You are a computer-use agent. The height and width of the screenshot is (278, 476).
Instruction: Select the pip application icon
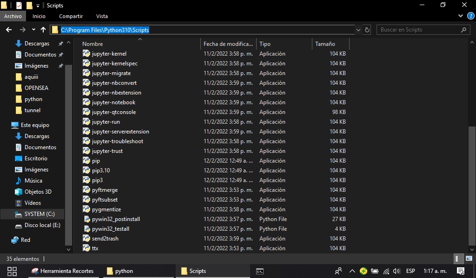coord(86,161)
